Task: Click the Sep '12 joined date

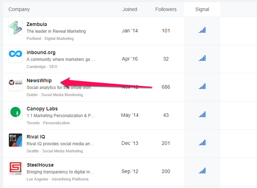Action: (130, 171)
